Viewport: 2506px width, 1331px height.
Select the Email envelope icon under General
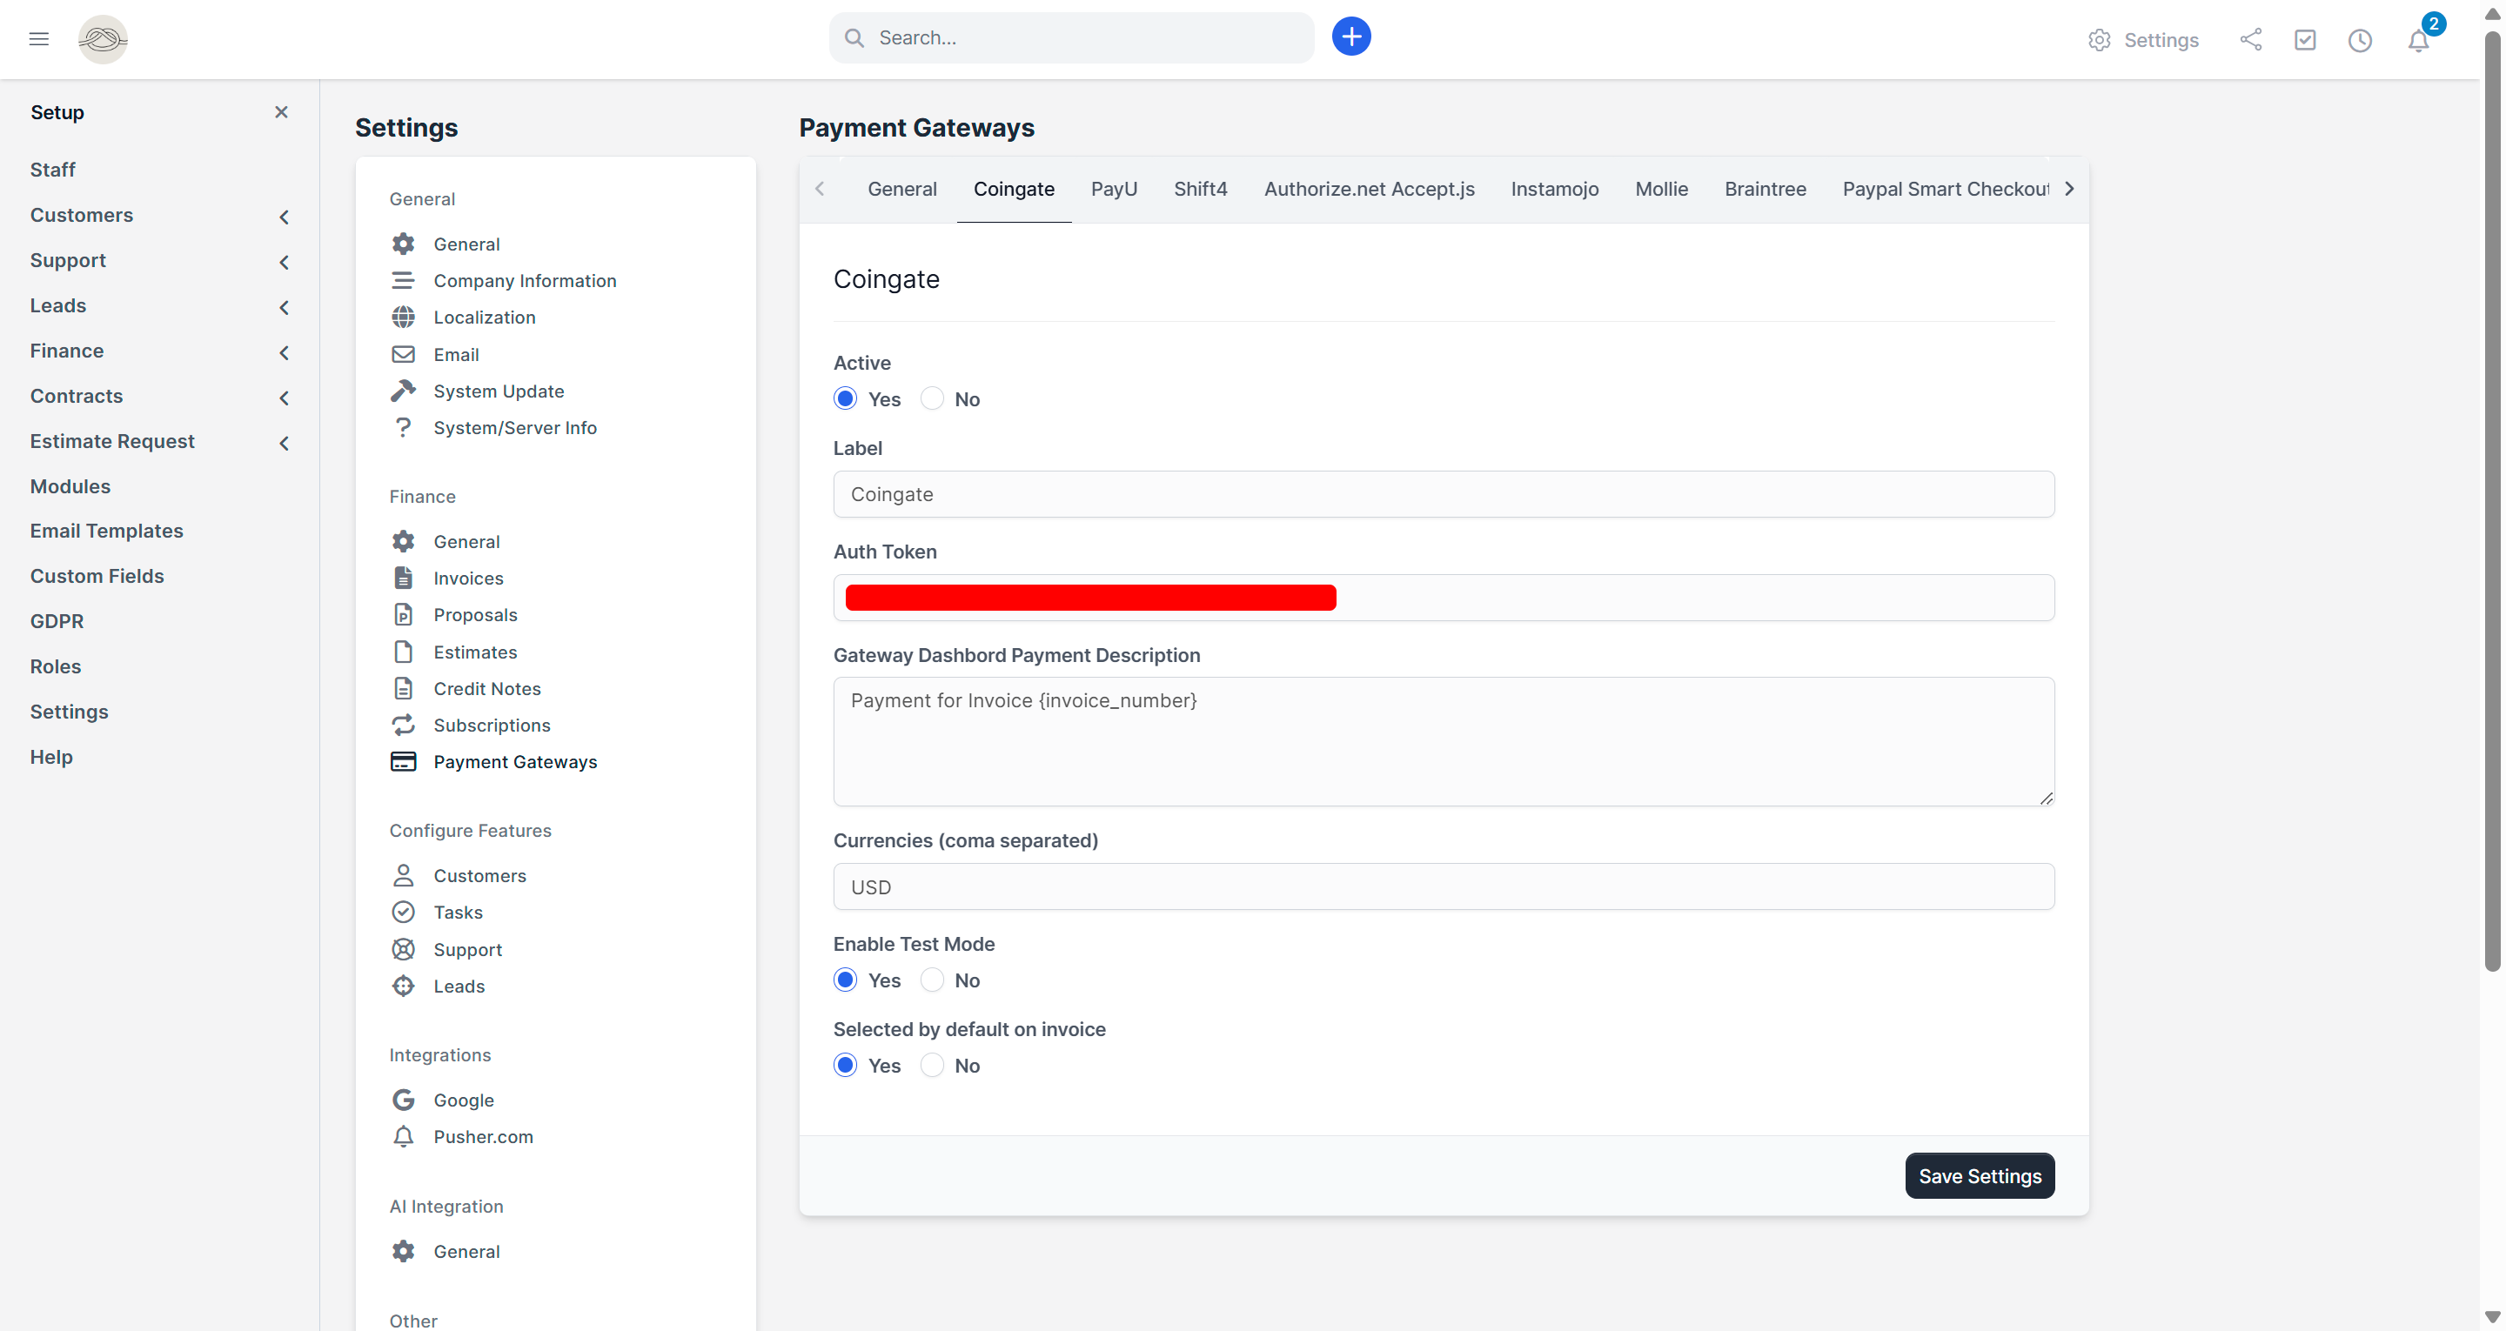404,353
